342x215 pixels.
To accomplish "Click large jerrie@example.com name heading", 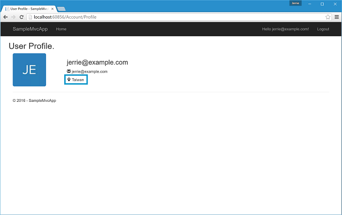I will coord(97,62).
